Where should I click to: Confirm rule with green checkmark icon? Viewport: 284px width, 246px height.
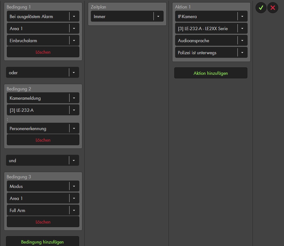click(261, 8)
